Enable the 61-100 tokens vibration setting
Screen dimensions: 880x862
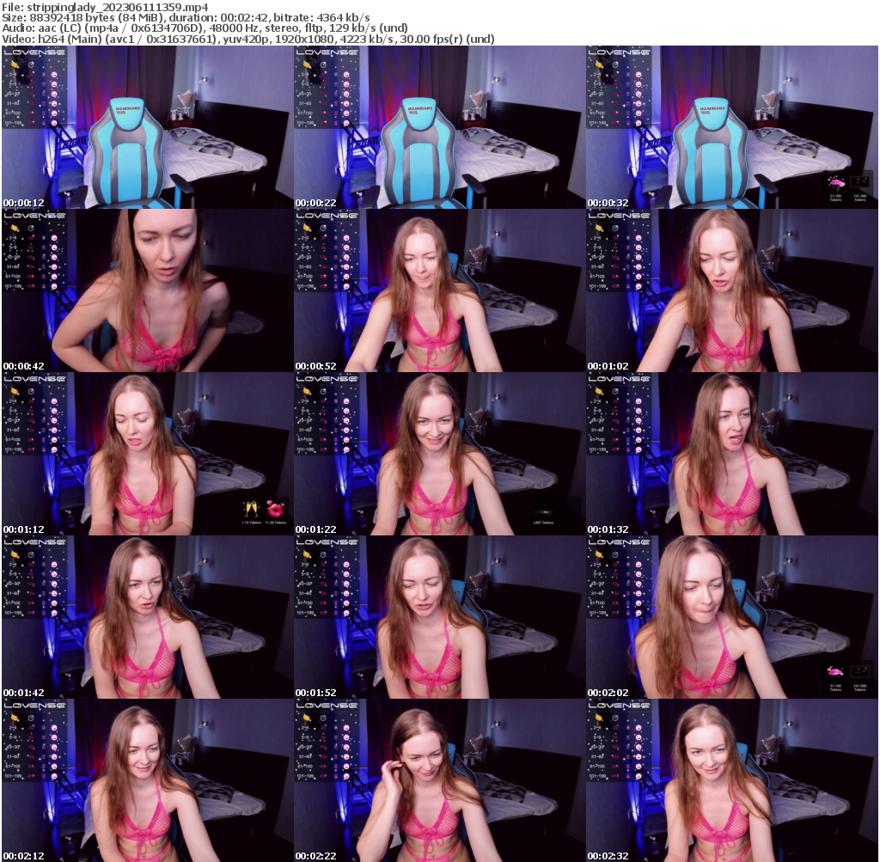54,113
